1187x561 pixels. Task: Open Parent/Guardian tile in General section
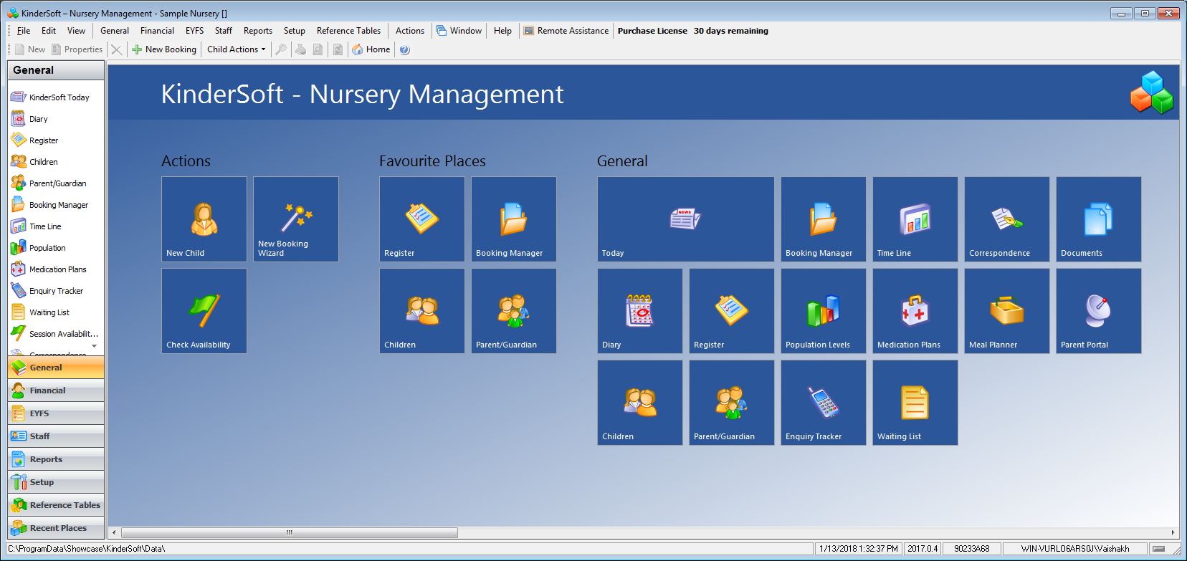[732, 403]
